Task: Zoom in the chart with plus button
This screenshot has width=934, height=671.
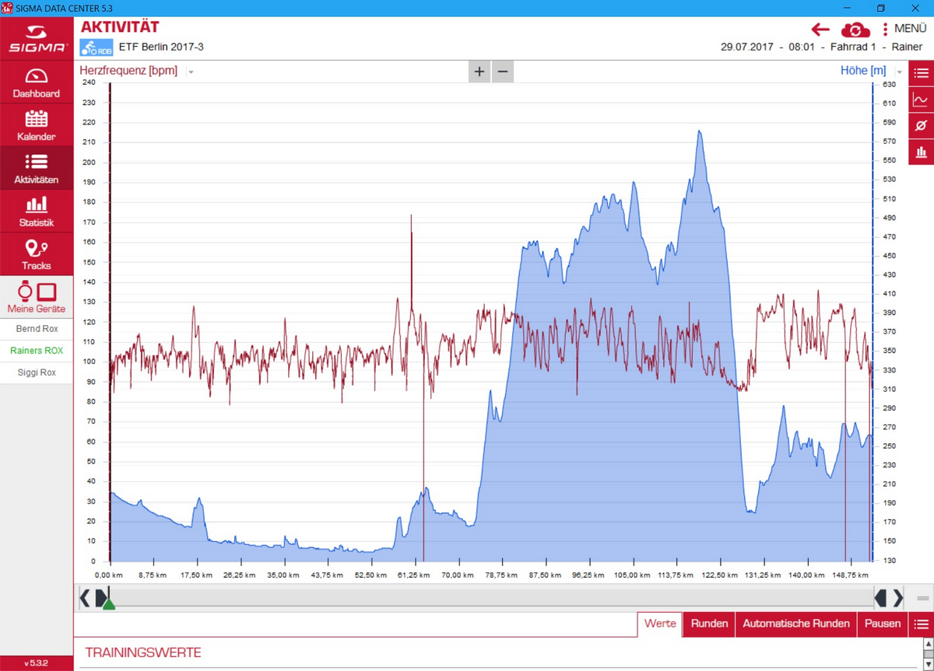Action: pyautogui.click(x=479, y=72)
